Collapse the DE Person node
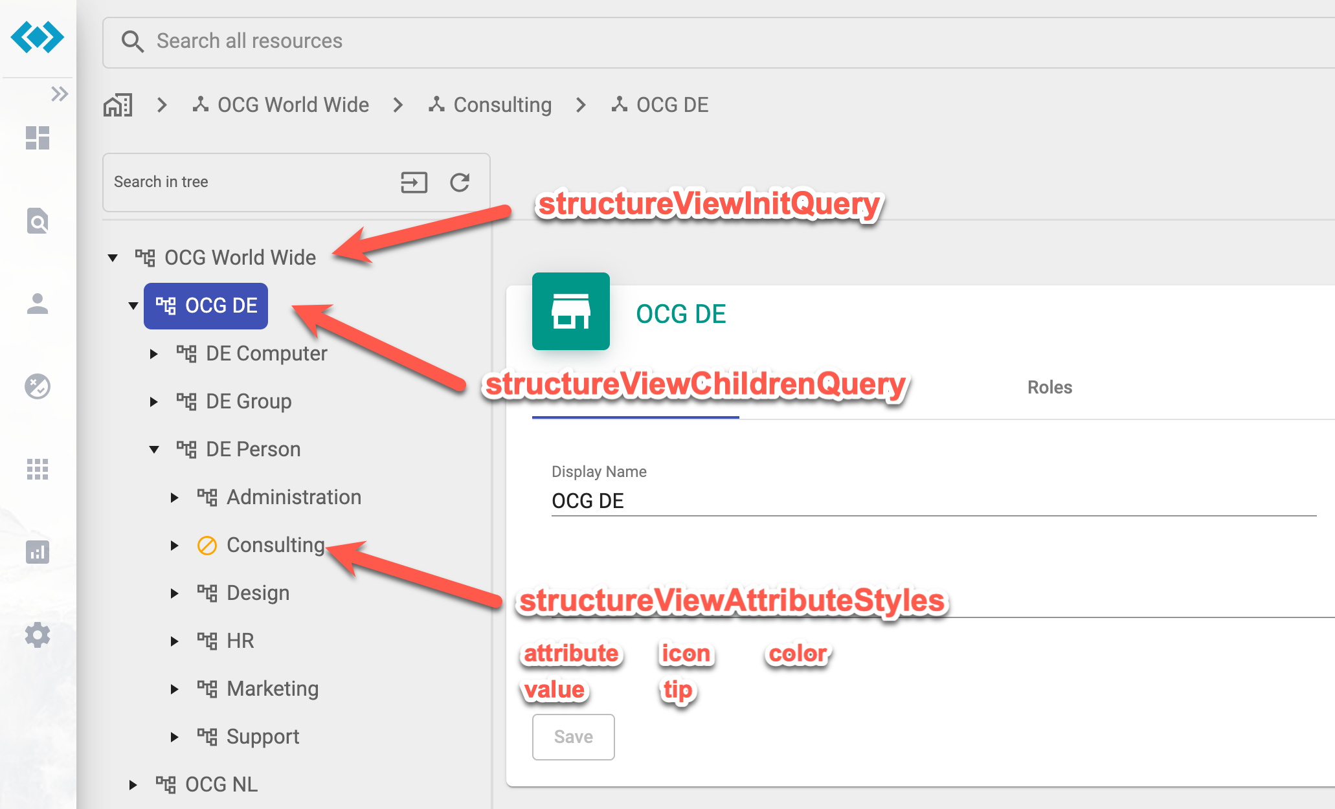Viewport: 1335px width, 809px height. [154, 450]
